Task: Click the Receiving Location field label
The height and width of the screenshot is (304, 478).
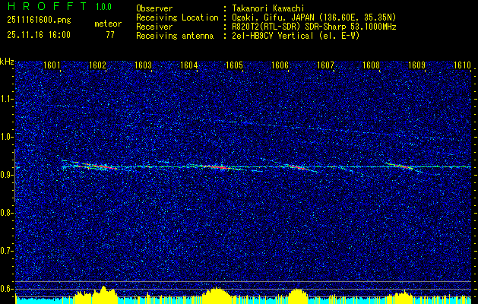Action: 177,17
